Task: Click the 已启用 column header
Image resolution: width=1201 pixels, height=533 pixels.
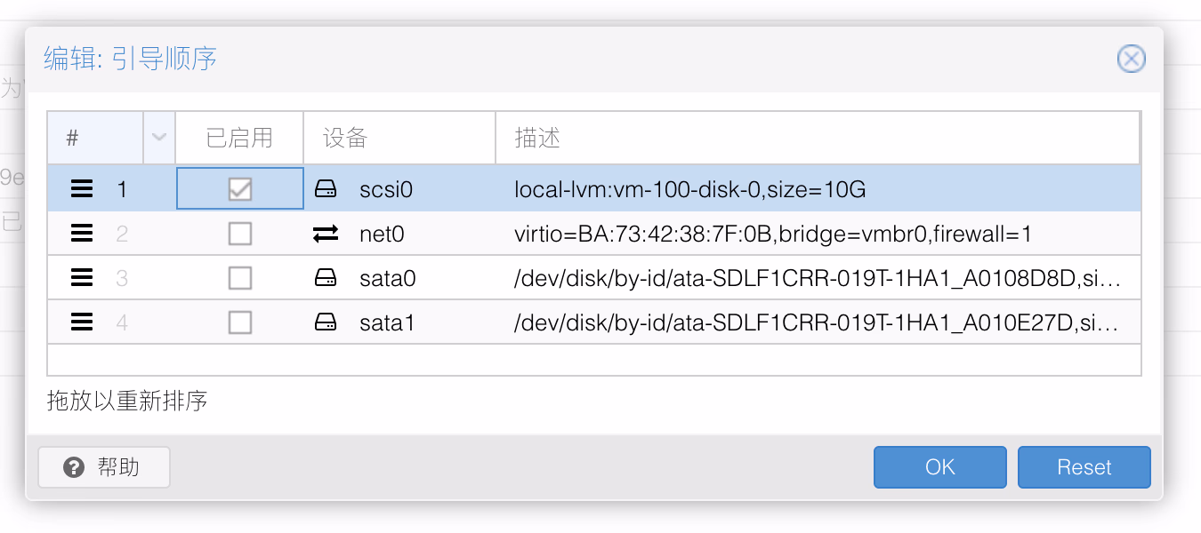Action: click(239, 138)
